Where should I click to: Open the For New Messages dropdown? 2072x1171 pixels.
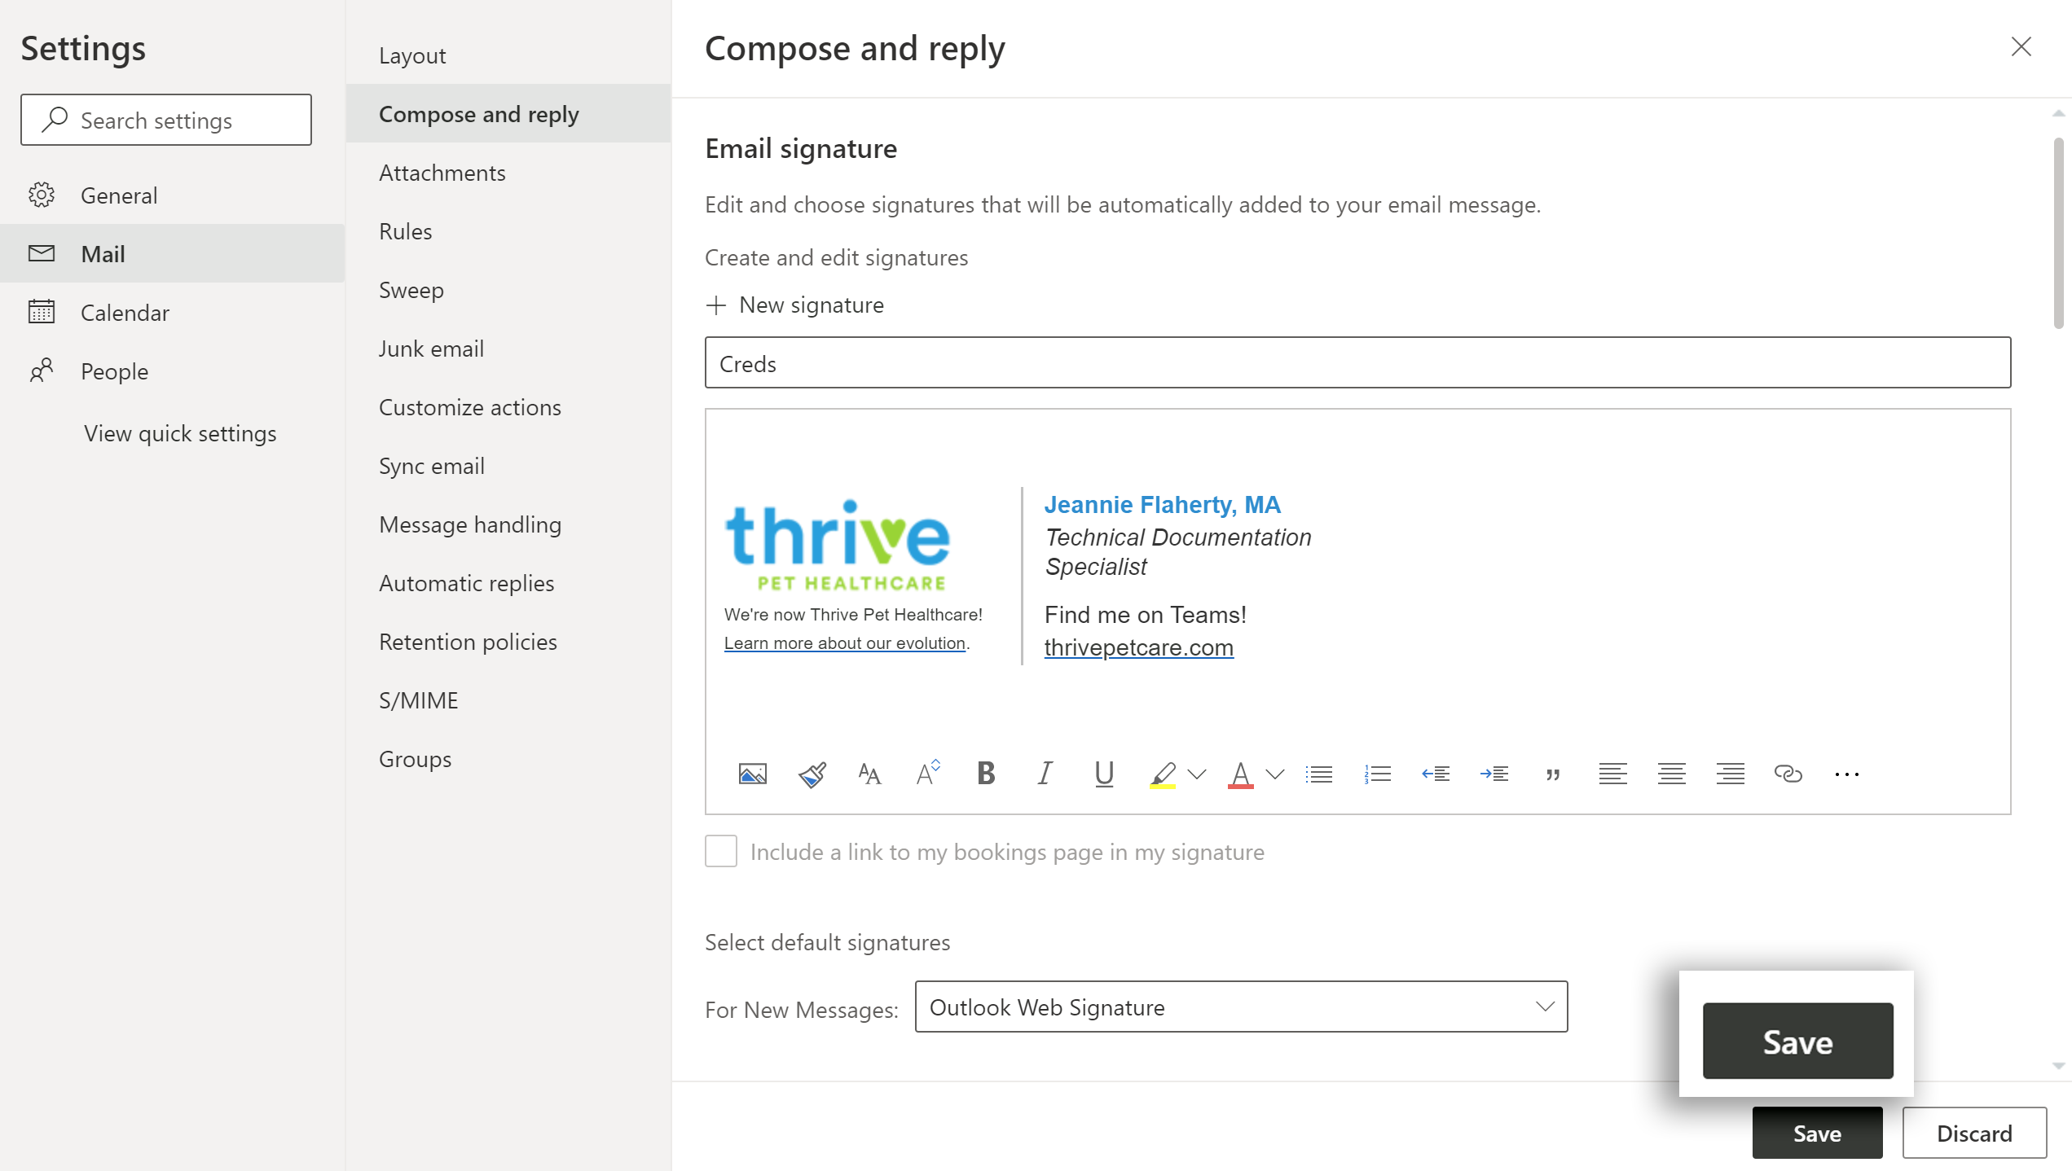point(1241,1007)
